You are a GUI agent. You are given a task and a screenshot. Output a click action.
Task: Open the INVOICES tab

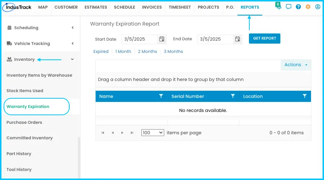click(152, 7)
